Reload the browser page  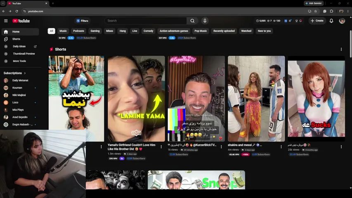coord(17,11)
